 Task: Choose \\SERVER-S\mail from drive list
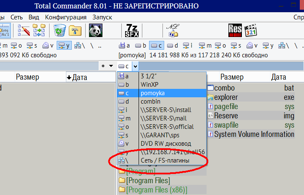pos(162,118)
